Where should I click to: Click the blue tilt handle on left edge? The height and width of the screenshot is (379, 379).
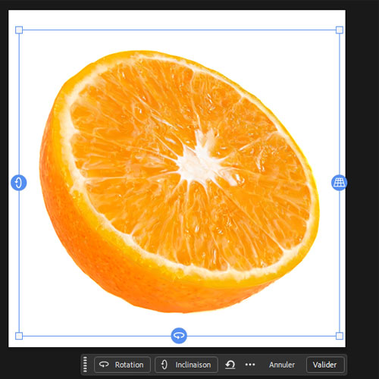click(x=19, y=183)
